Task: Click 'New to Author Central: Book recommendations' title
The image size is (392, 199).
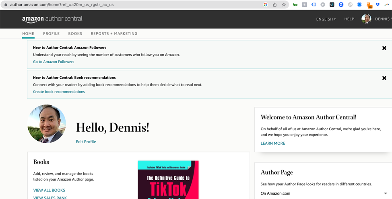Action: tap(74, 78)
